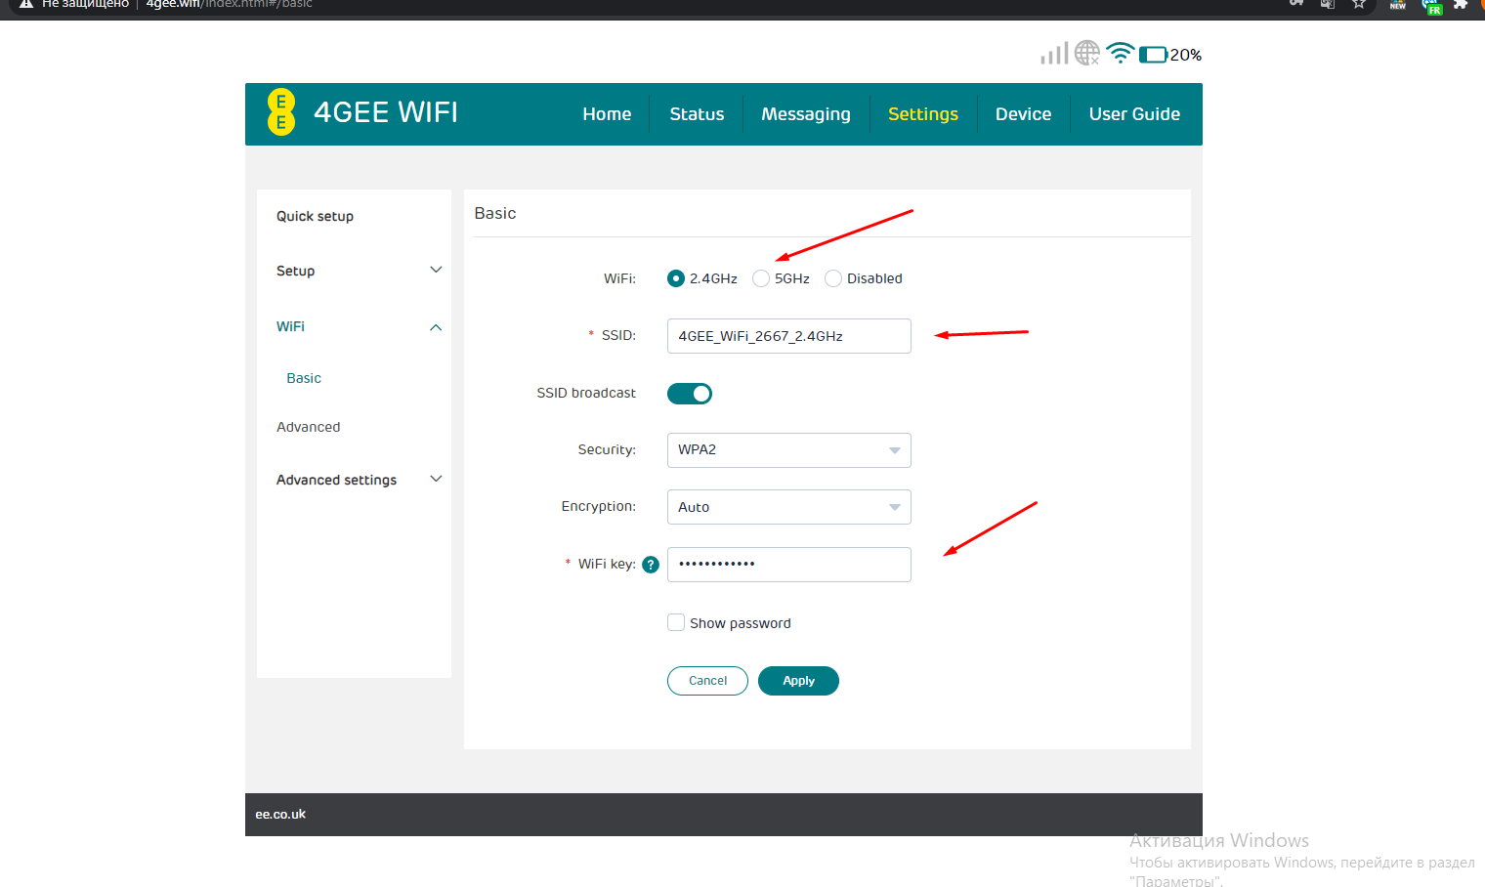This screenshot has width=1485, height=887.
Task: Click the WiFi key help question mark
Action: (651, 565)
